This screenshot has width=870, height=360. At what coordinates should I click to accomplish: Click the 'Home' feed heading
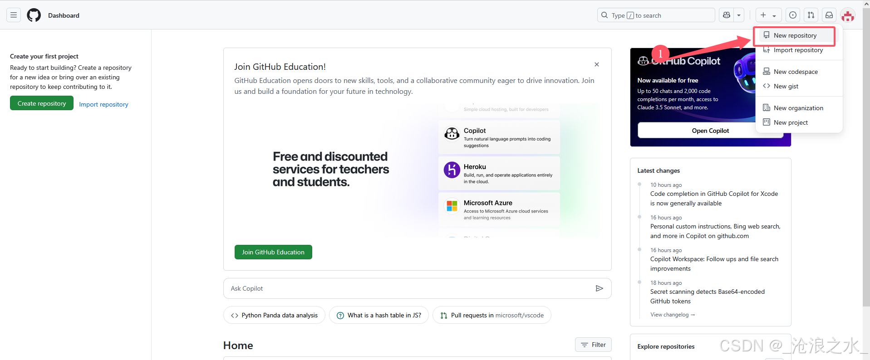coord(238,345)
